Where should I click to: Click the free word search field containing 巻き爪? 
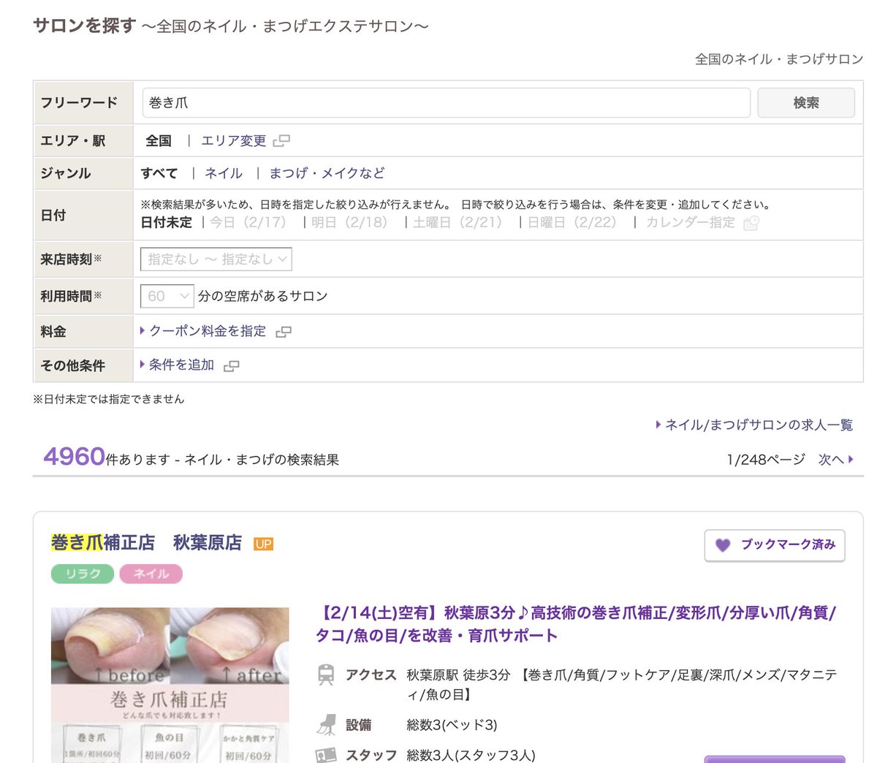(x=446, y=103)
